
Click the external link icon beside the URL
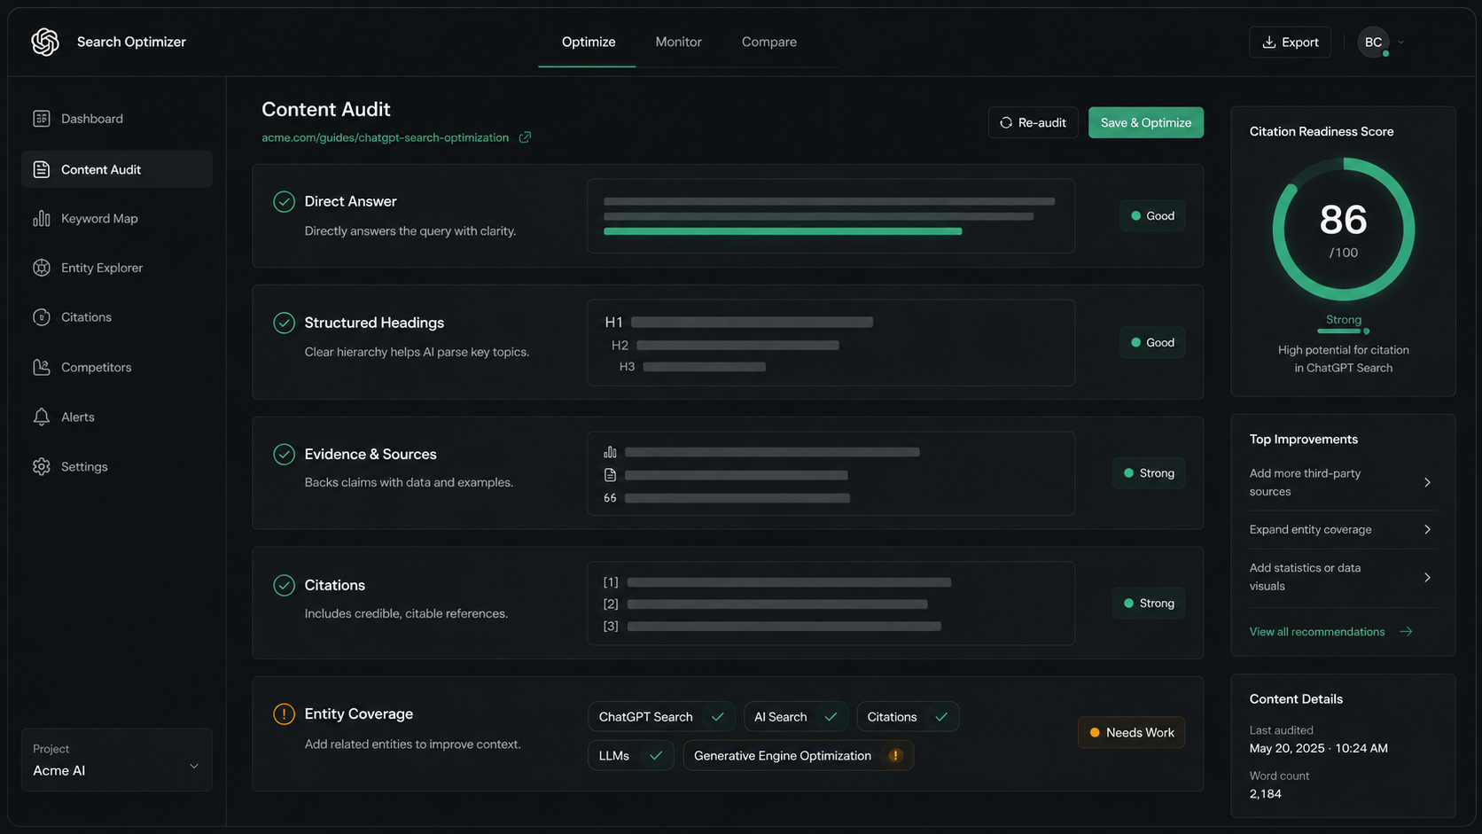tap(525, 137)
